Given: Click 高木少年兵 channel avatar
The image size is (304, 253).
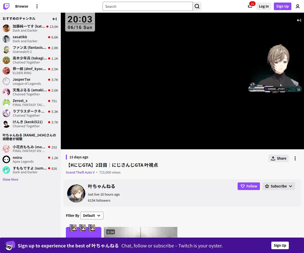Looking at the screenshot, I should (6, 60).
